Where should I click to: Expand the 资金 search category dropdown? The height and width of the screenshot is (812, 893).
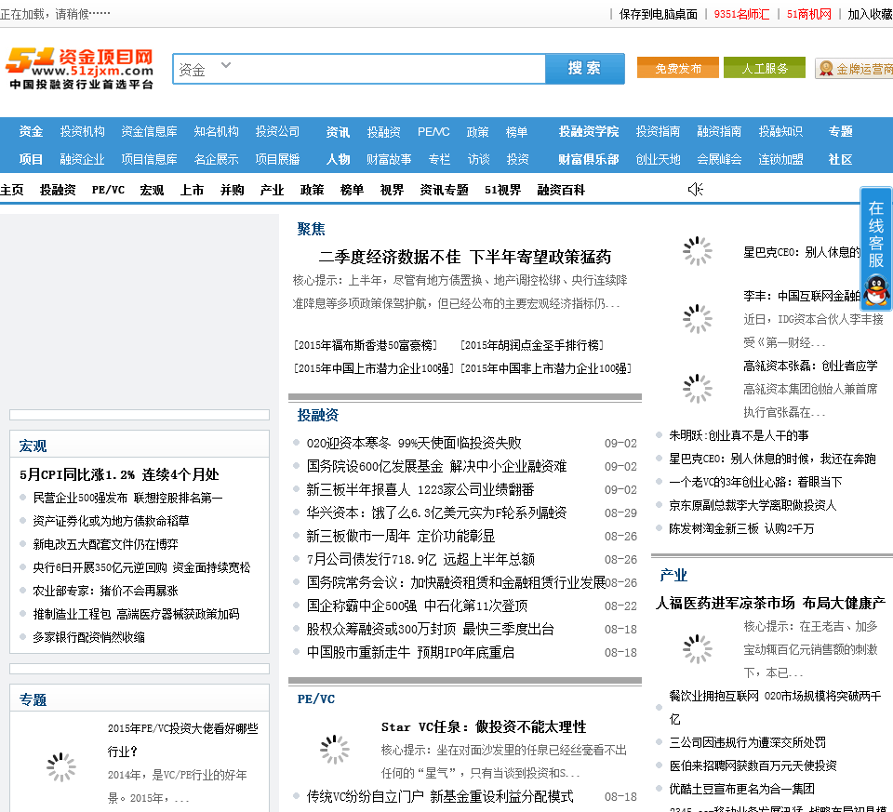point(225,67)
